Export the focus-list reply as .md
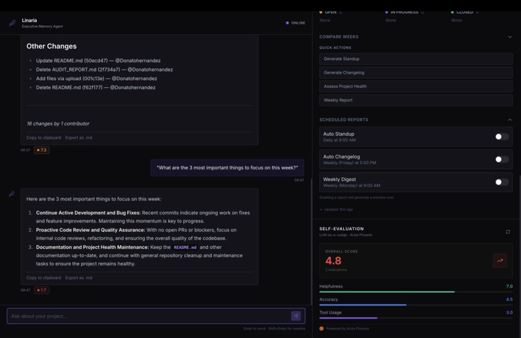 pyautogui.click(x=79, y=278)
